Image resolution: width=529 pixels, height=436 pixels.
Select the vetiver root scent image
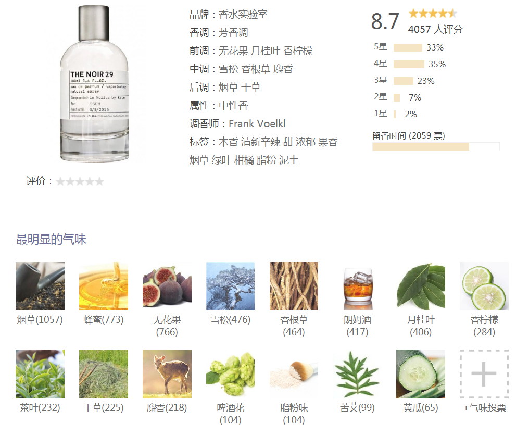pyautogui.click(x=294, y=286)
